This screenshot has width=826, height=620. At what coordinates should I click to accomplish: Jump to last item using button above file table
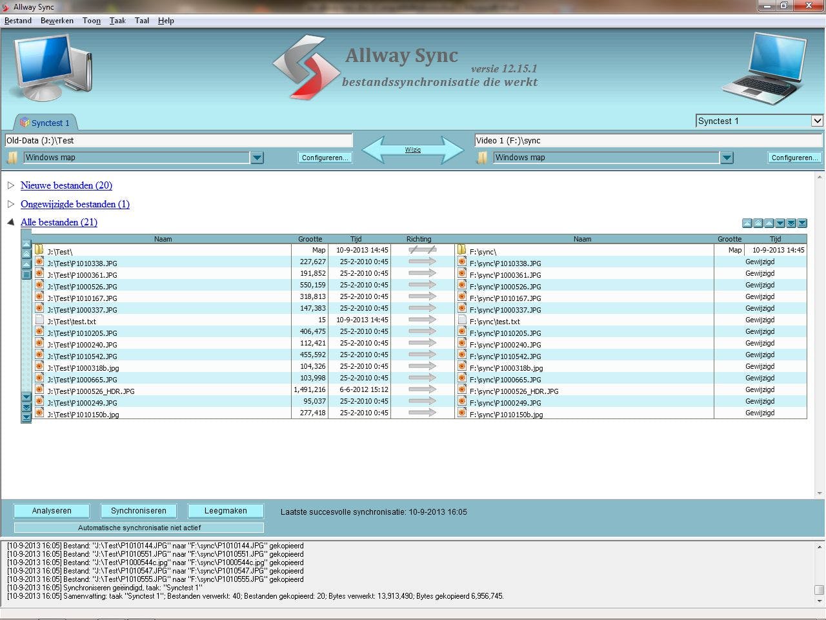tap(802, 223)
